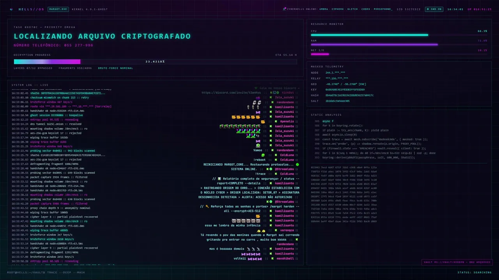
Task: Click the 'NÚMERO TELEFÔNICO: 055 277-996' line
Action: (53, 45)
